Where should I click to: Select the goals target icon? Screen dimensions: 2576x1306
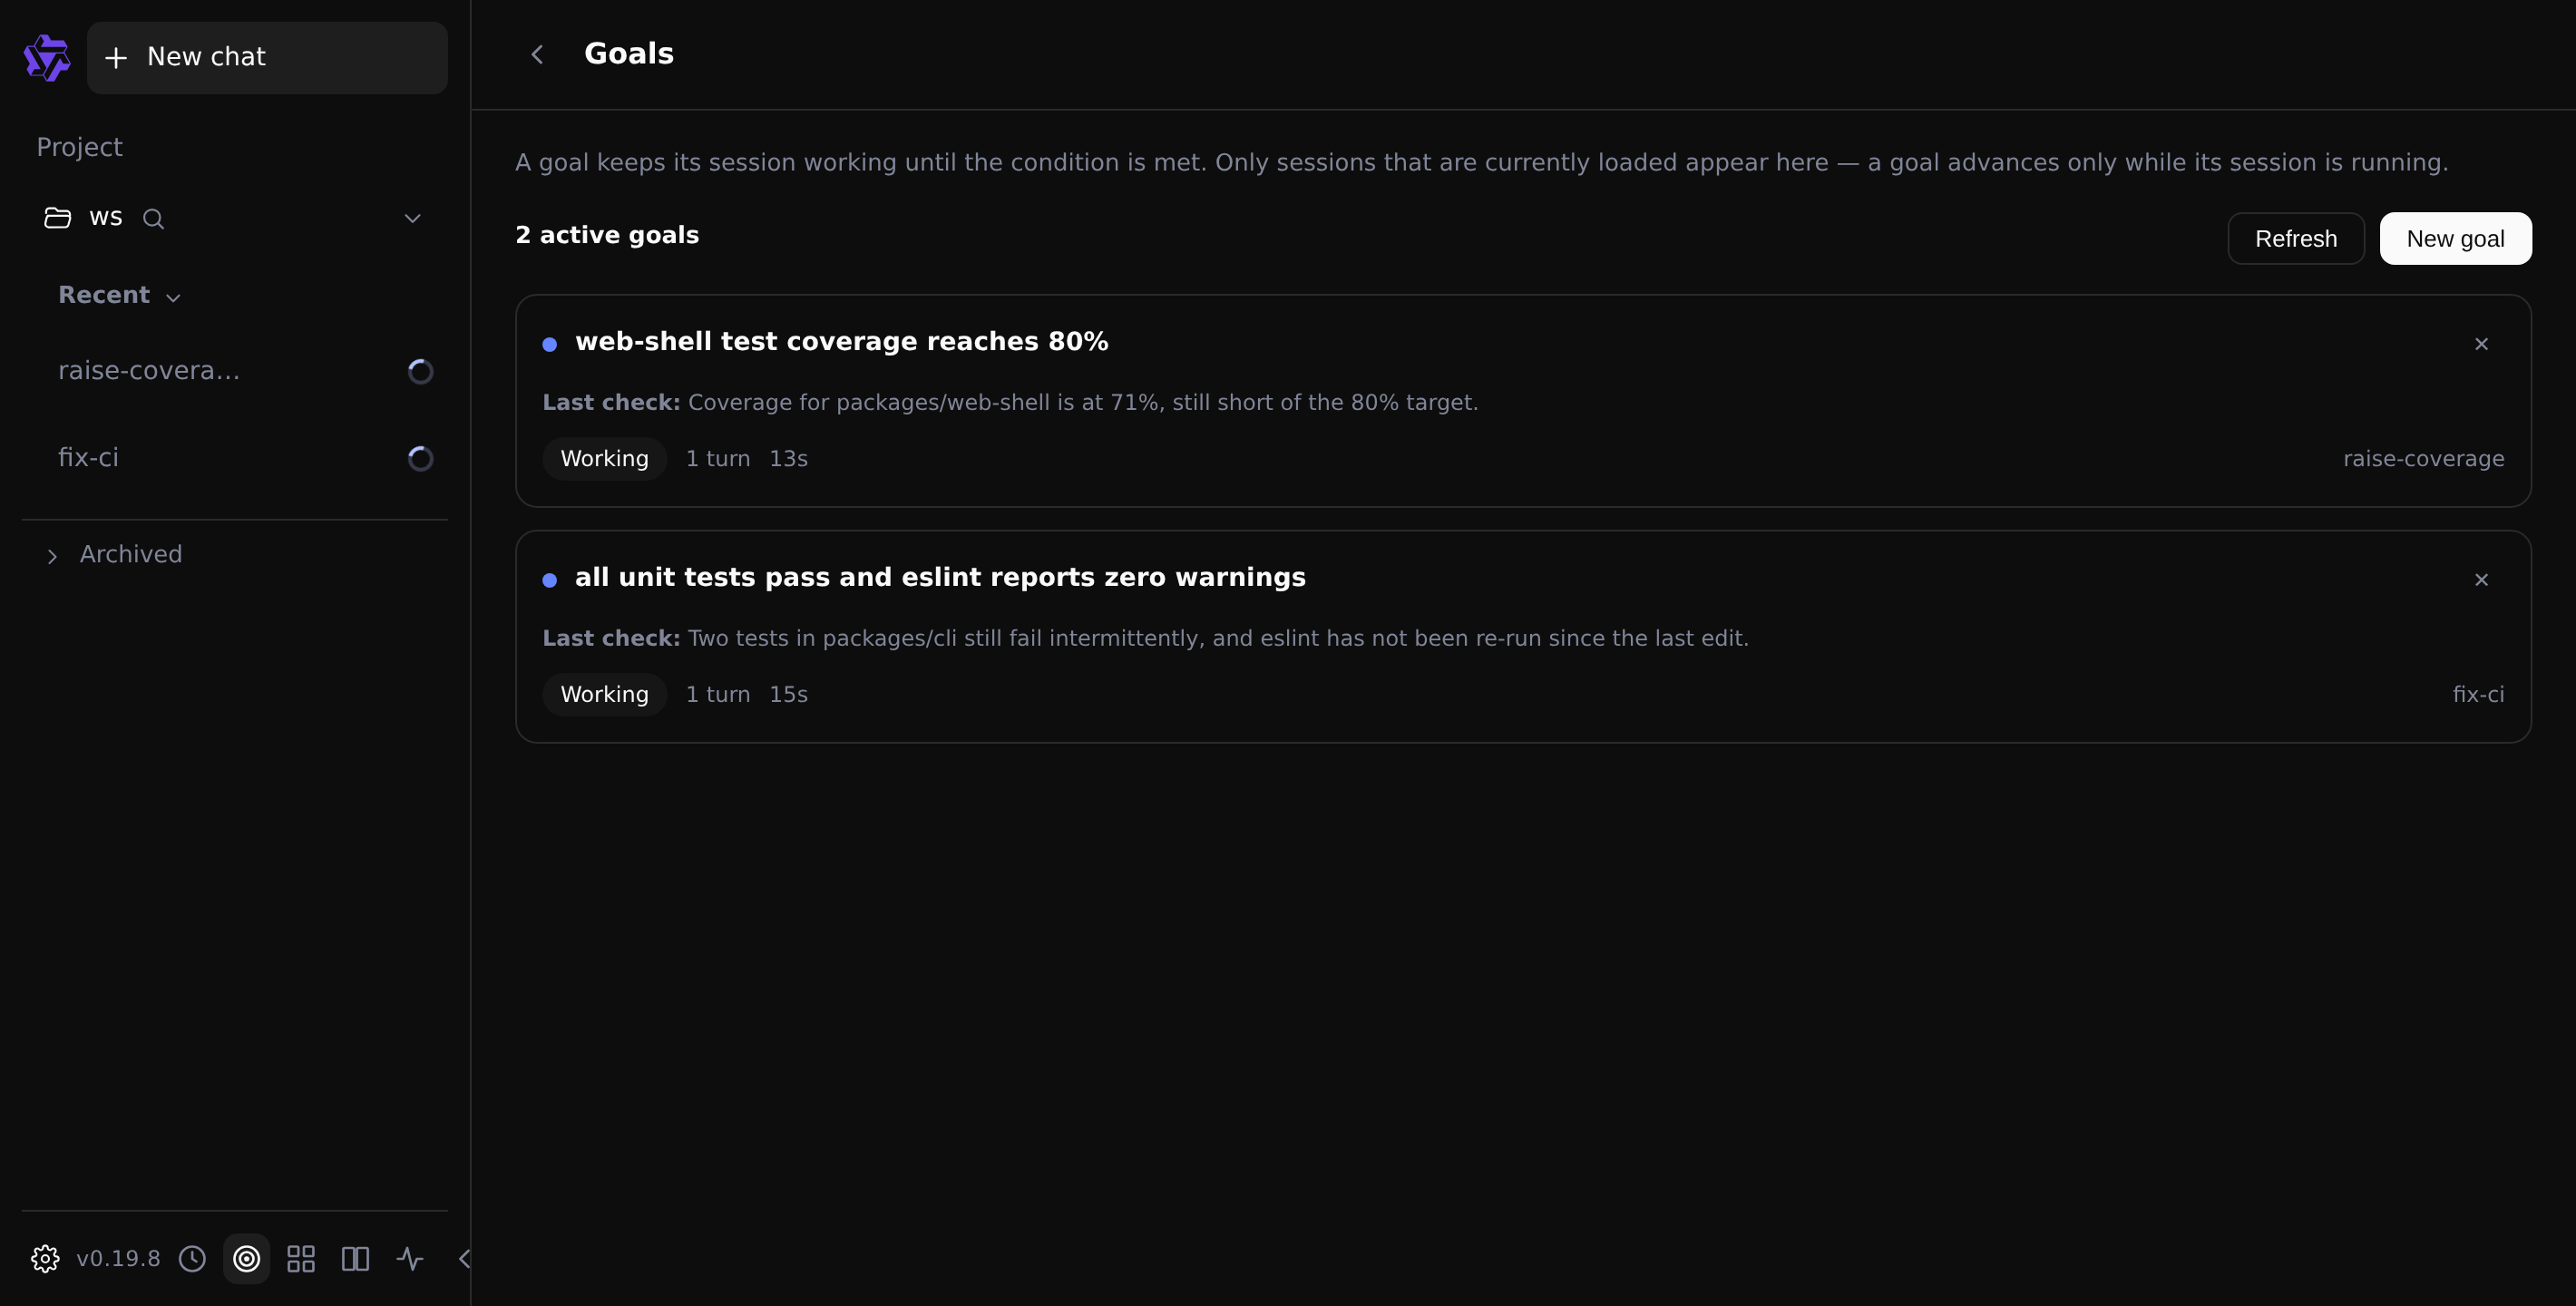246,1258
